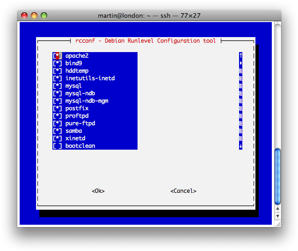Select the bootclean list entry text
Viewport: 298px width, 251px height.
[x=80, y=146]
